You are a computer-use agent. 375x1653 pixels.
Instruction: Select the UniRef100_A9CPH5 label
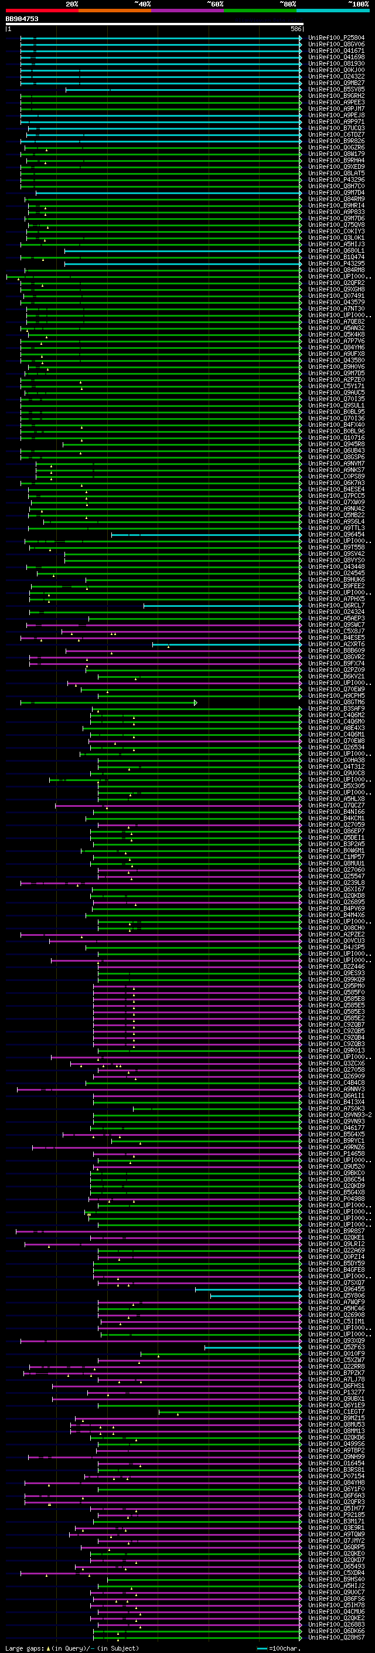[x=336, y=695]
